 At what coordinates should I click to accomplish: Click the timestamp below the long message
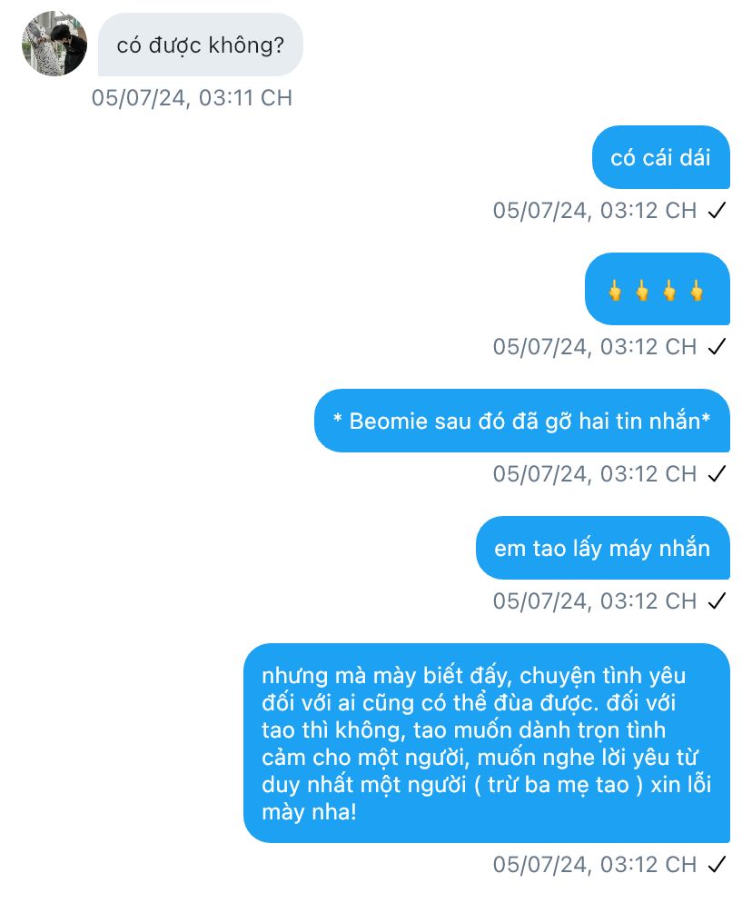tap(595, 865)
